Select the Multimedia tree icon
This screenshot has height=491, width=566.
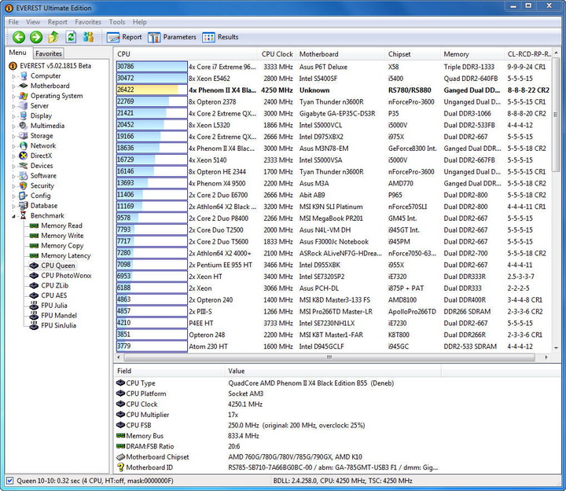coord(24,126)
